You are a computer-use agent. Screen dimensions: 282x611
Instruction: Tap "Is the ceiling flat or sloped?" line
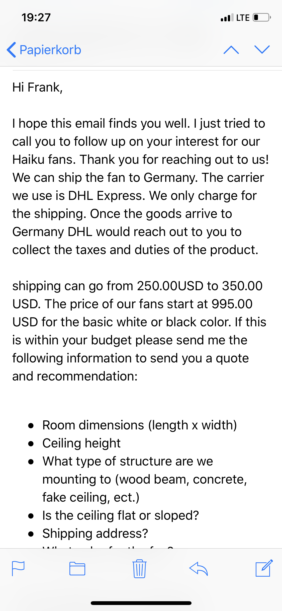121,515
